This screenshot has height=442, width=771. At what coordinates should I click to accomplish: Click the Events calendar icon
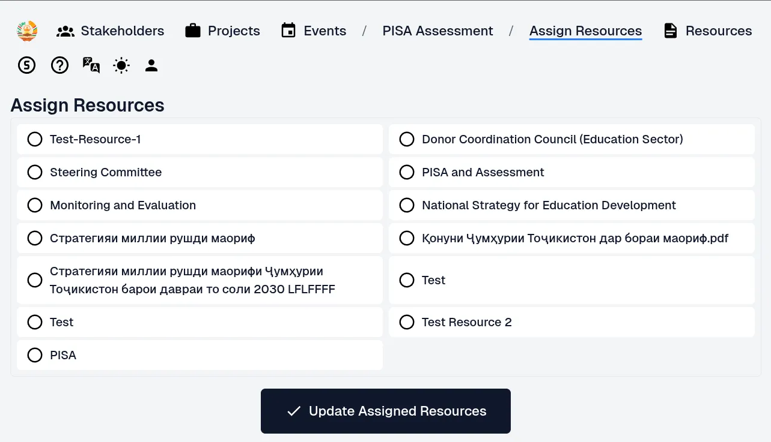pos(288,31)
